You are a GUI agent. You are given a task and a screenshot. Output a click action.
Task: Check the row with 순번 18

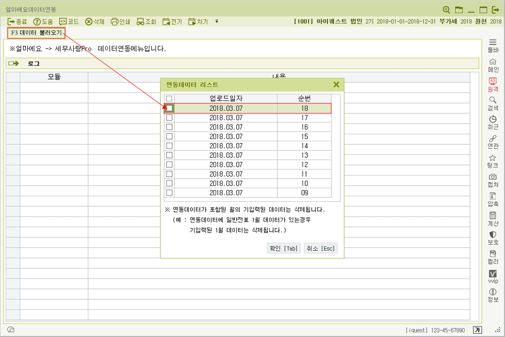[x=169, y=108]
